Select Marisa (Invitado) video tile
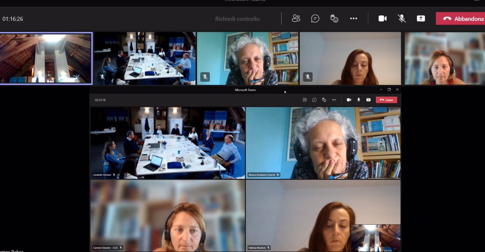This screenshot has width=485, height=252. click(x=323, y=143)
